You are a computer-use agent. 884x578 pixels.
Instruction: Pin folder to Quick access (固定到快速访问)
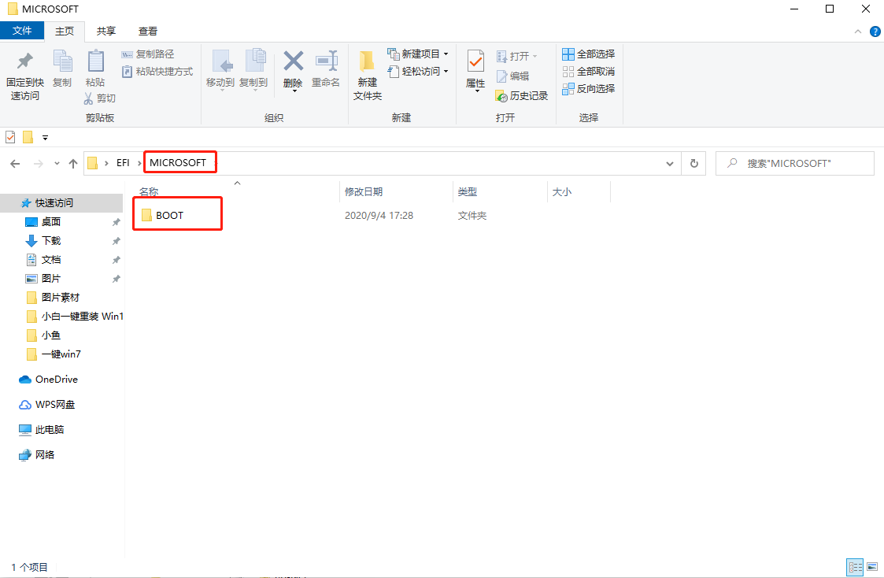[25, 76]
